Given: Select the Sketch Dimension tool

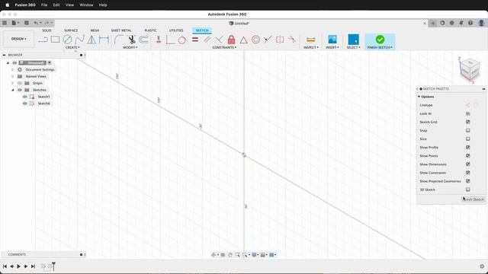Looking at the screenshot, I should (104, 40).
